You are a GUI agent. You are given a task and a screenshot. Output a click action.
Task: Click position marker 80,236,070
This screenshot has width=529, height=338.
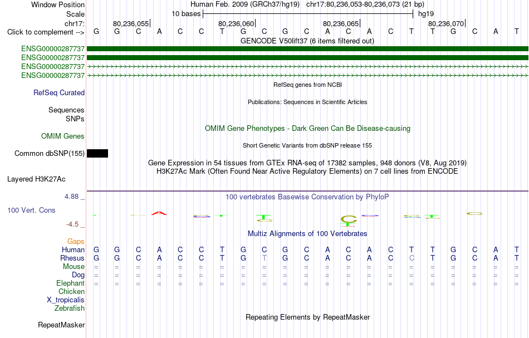447,23
